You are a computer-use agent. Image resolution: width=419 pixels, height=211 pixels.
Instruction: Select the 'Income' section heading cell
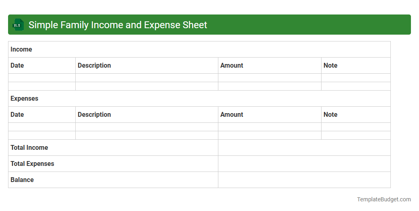tap(199, 50)
